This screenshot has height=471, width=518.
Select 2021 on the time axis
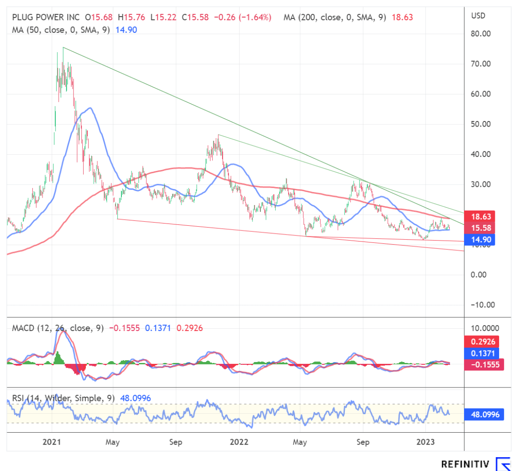pos(52,442)
